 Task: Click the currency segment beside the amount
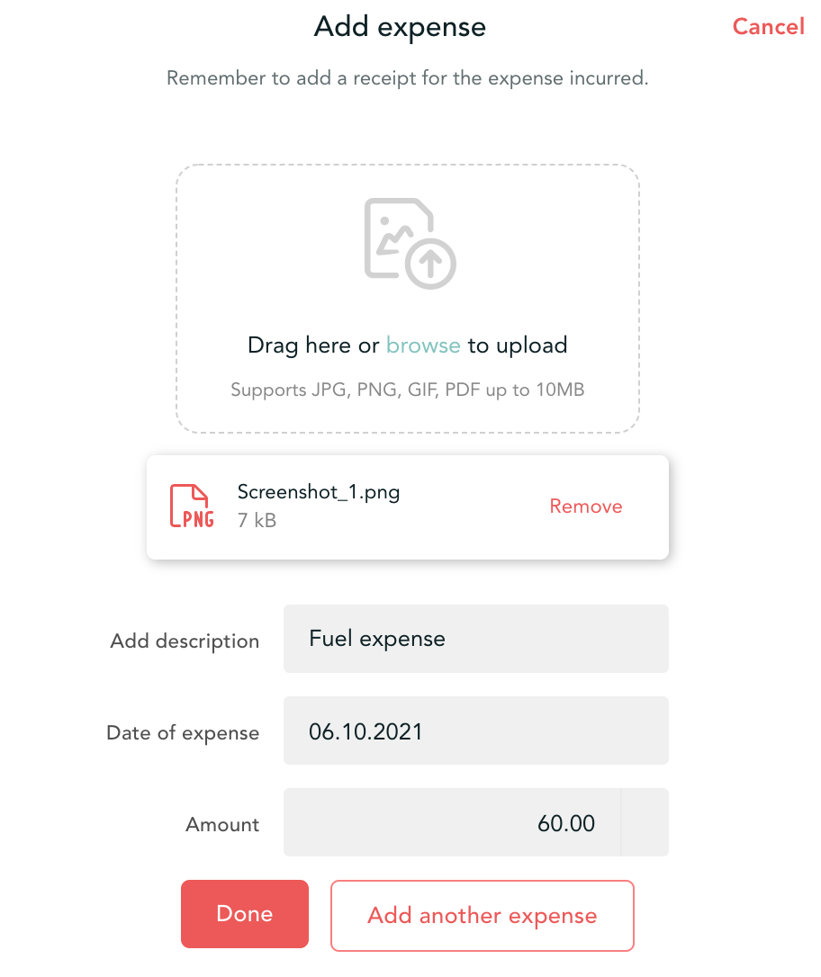click(645, 821)
